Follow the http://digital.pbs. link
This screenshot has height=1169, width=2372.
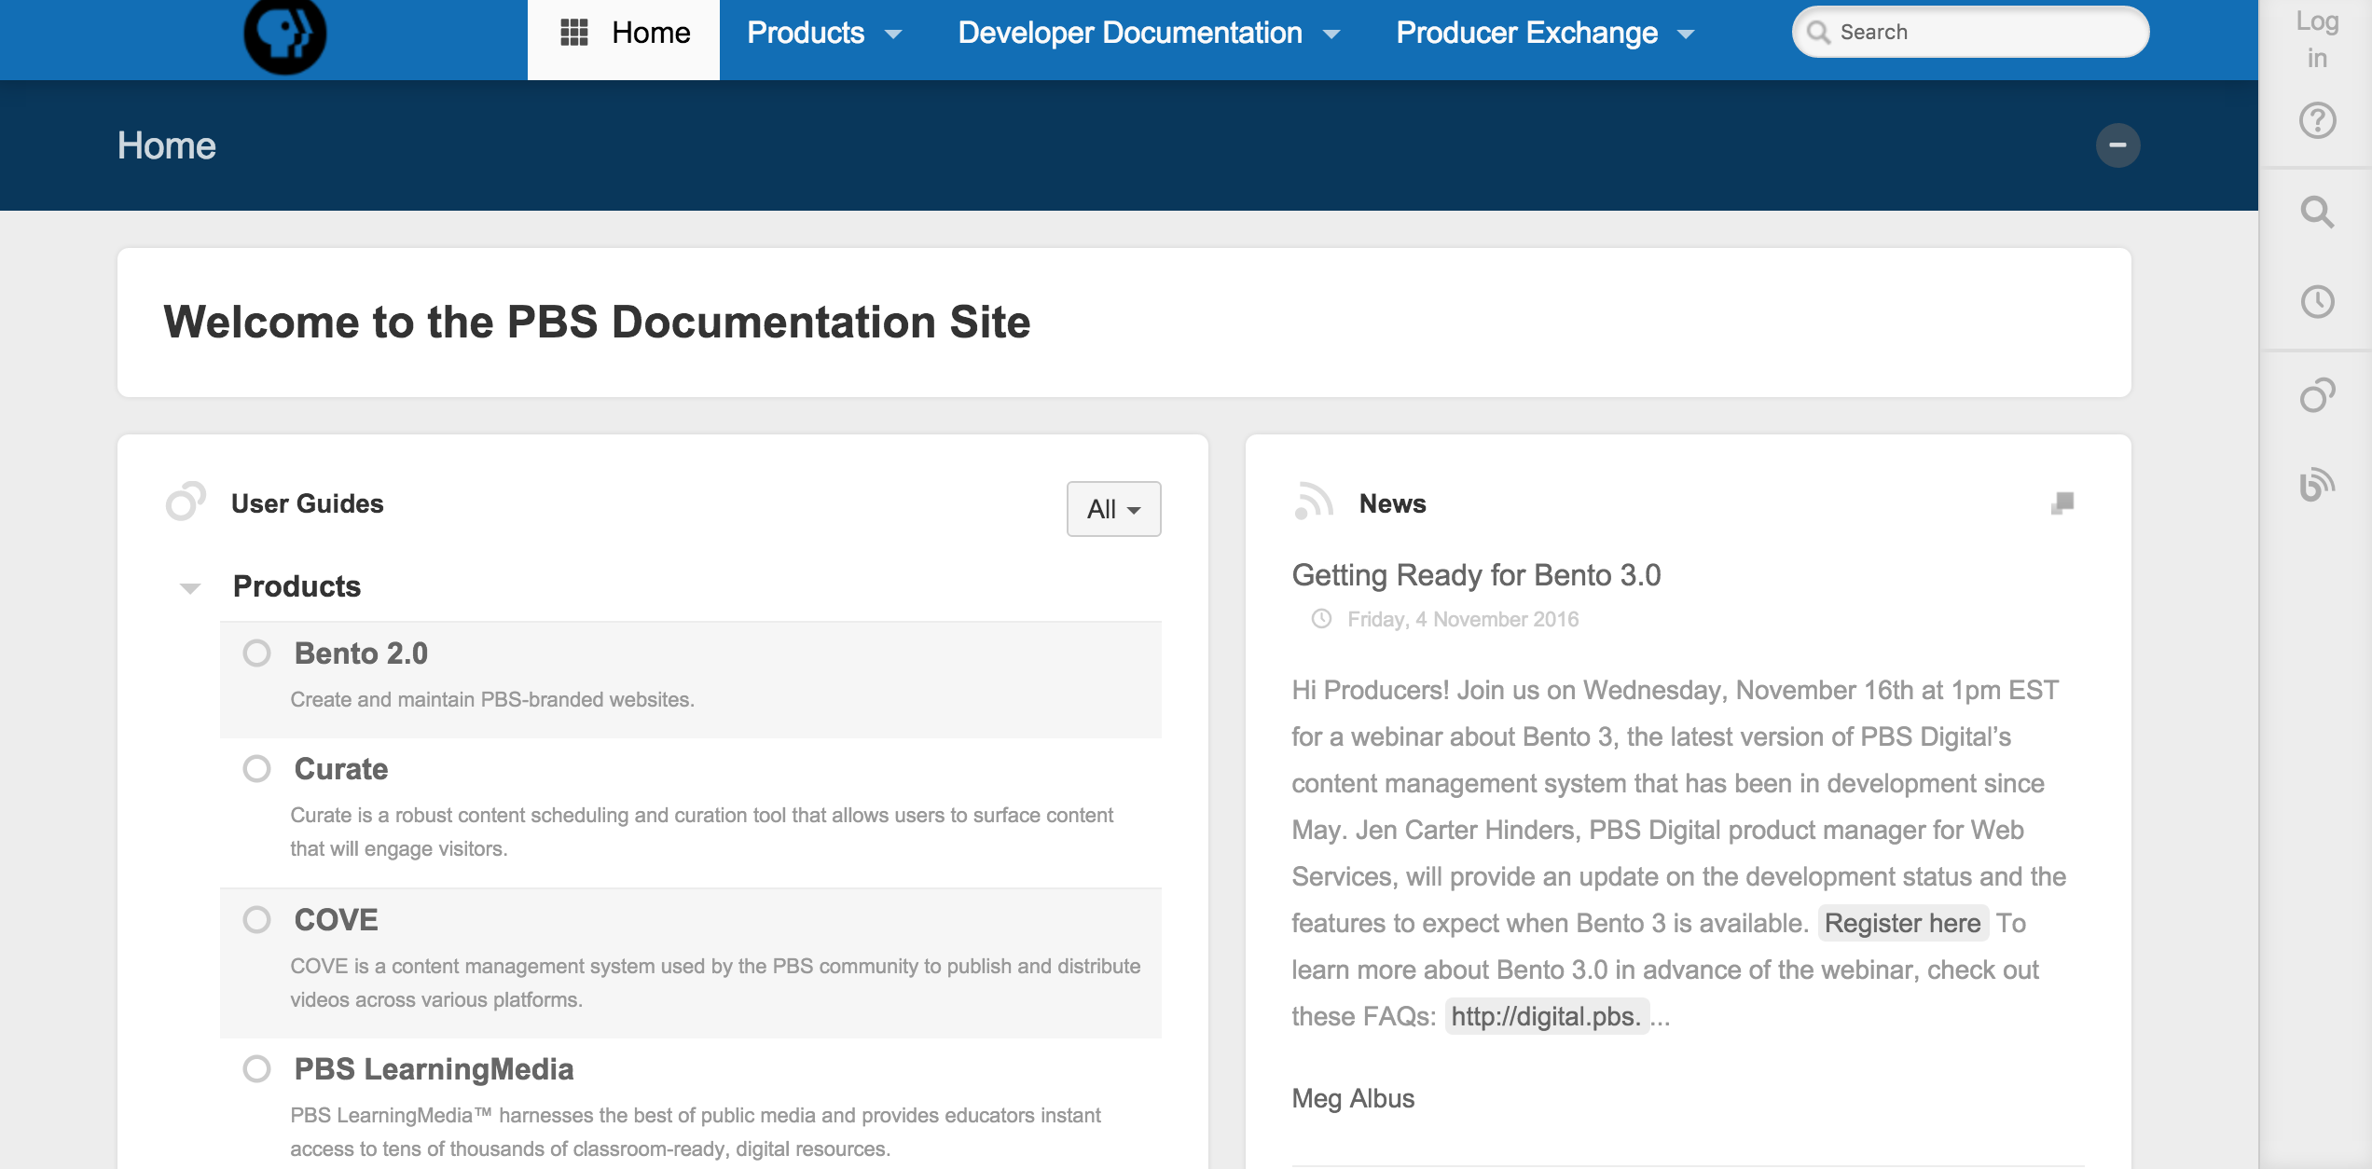tap(1546, 1016)
